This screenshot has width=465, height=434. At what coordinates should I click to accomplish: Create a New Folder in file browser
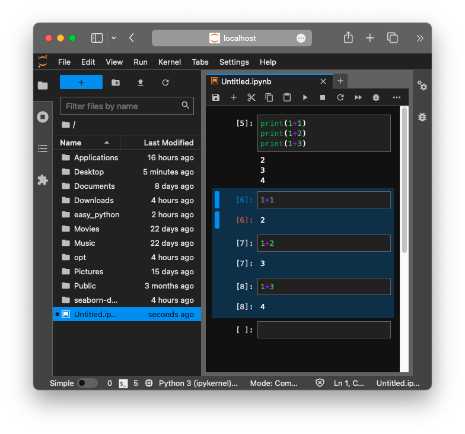pos(116,82)
